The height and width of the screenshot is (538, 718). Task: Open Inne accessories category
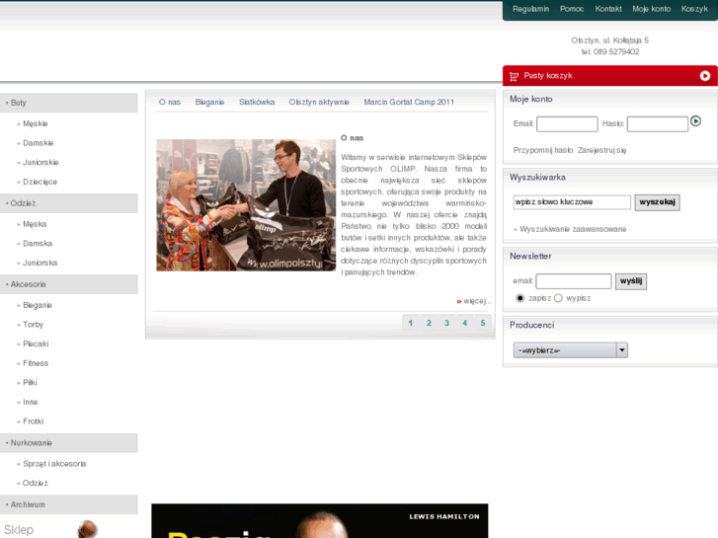pos(31,402)
